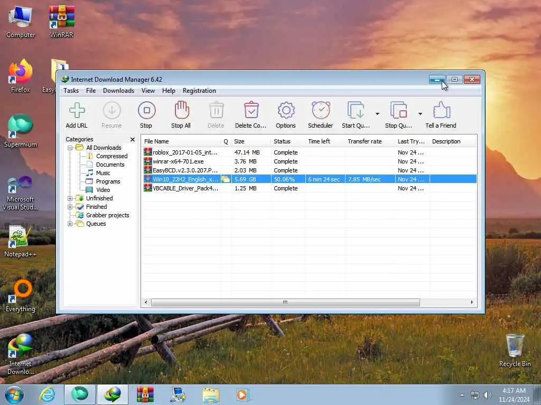Click the Stop All hand icon
This screenshot has width=541, height=405.
click(182, 110)
